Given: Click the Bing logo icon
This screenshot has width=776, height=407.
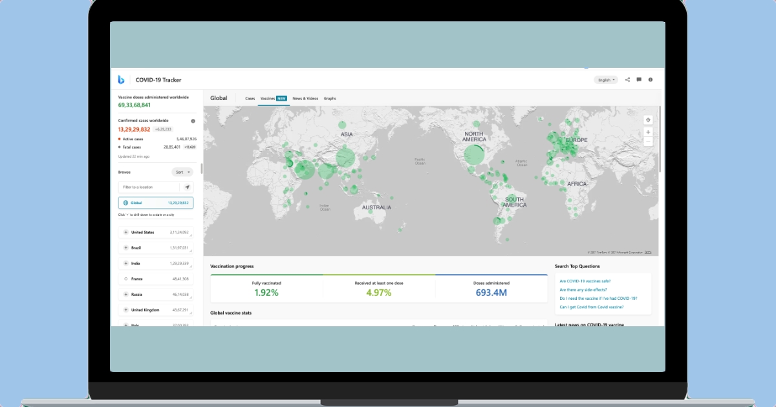Looking at the screenshot, I should click(121, 79).
